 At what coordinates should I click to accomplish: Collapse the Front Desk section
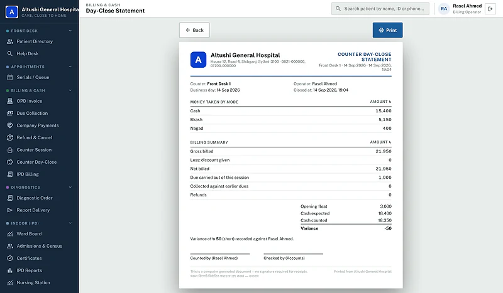tap(70, 31)
